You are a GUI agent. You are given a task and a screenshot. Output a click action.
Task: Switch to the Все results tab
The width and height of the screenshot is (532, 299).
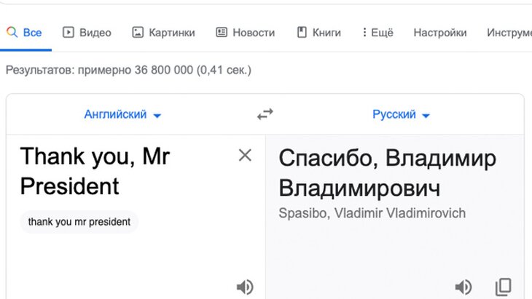tap(32, 32)
